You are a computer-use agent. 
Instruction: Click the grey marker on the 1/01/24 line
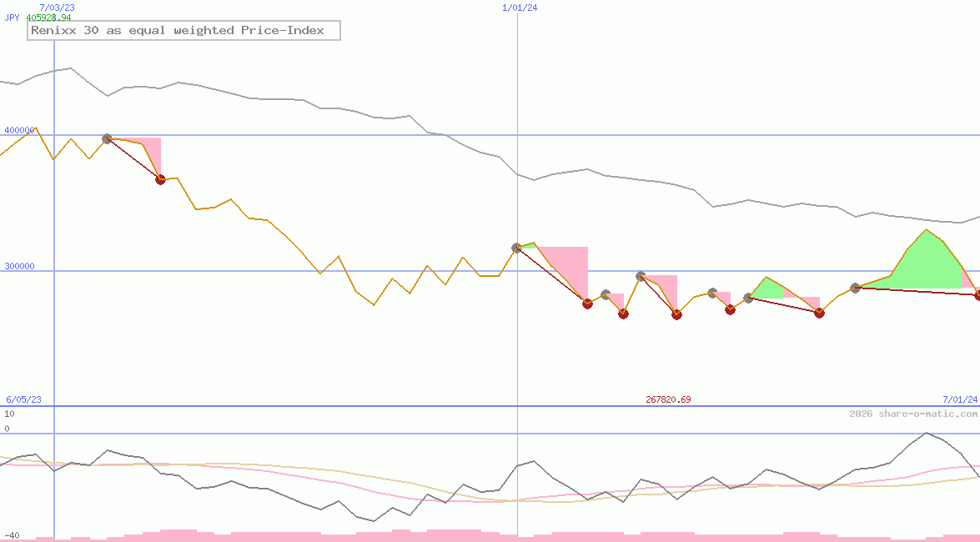point(517,248)
